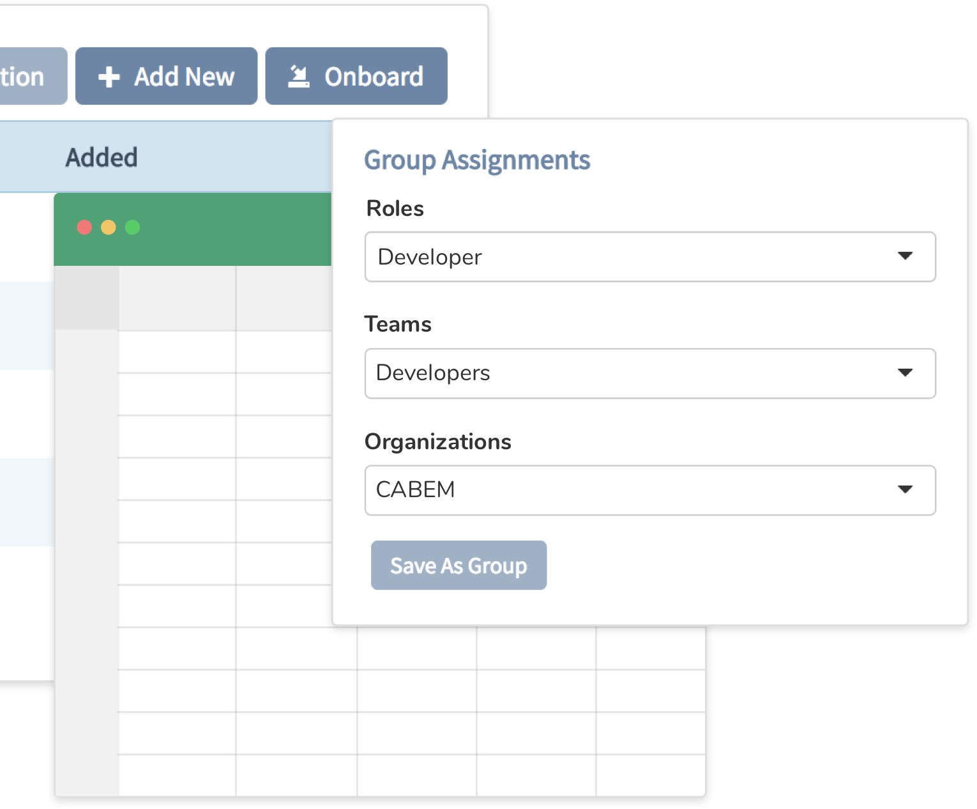The image size is (977, 809).
Task: Click the yellow window dot
Action: point(109,227)
